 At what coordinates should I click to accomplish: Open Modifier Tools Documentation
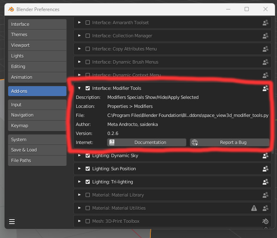pos(147,142)
